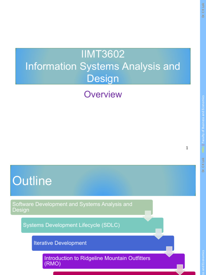Click the IIMT3602 course title banner

point(103,66)
